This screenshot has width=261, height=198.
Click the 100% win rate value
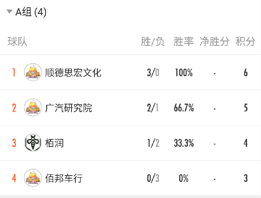pyautogui.click(x=184, y=73)
